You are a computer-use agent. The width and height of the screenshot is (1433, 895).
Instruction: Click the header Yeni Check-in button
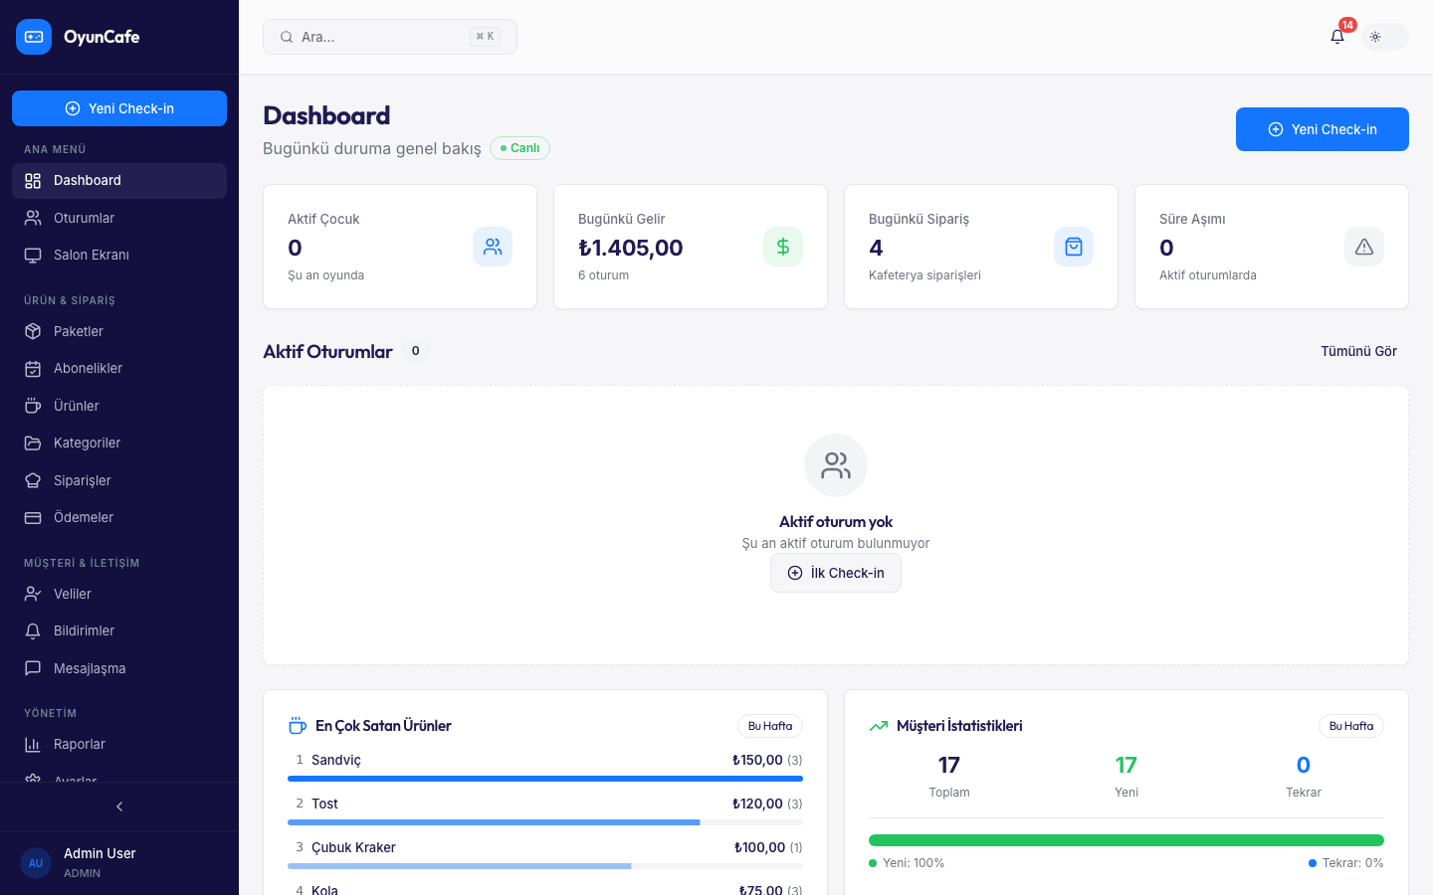click(x=1323, y=129)
